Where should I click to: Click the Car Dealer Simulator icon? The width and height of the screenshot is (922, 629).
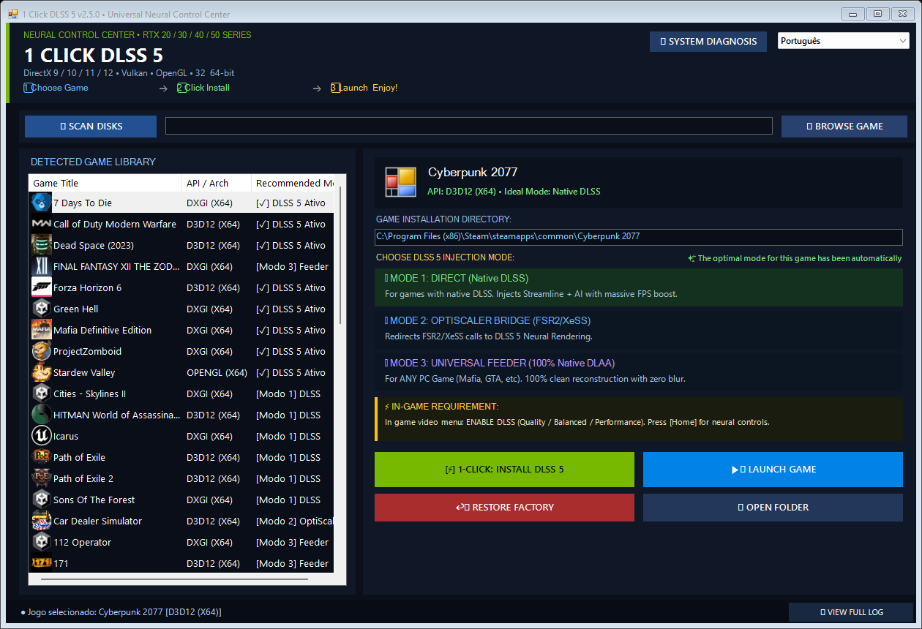[41, 521]
